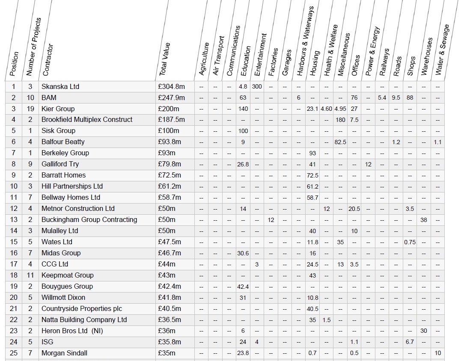461x361 pixels.
Task: Click the Miscellaneous column header
Action: point(344,55)
